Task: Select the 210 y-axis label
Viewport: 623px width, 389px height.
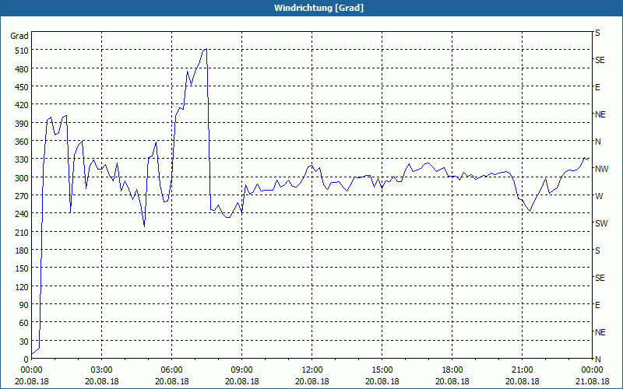Action: click(22, 232)
